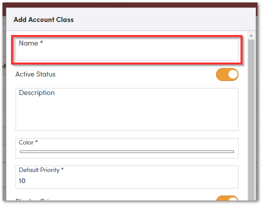262x205 pixels.
Task: Click the Name * field label
Action: coord(31,43)
